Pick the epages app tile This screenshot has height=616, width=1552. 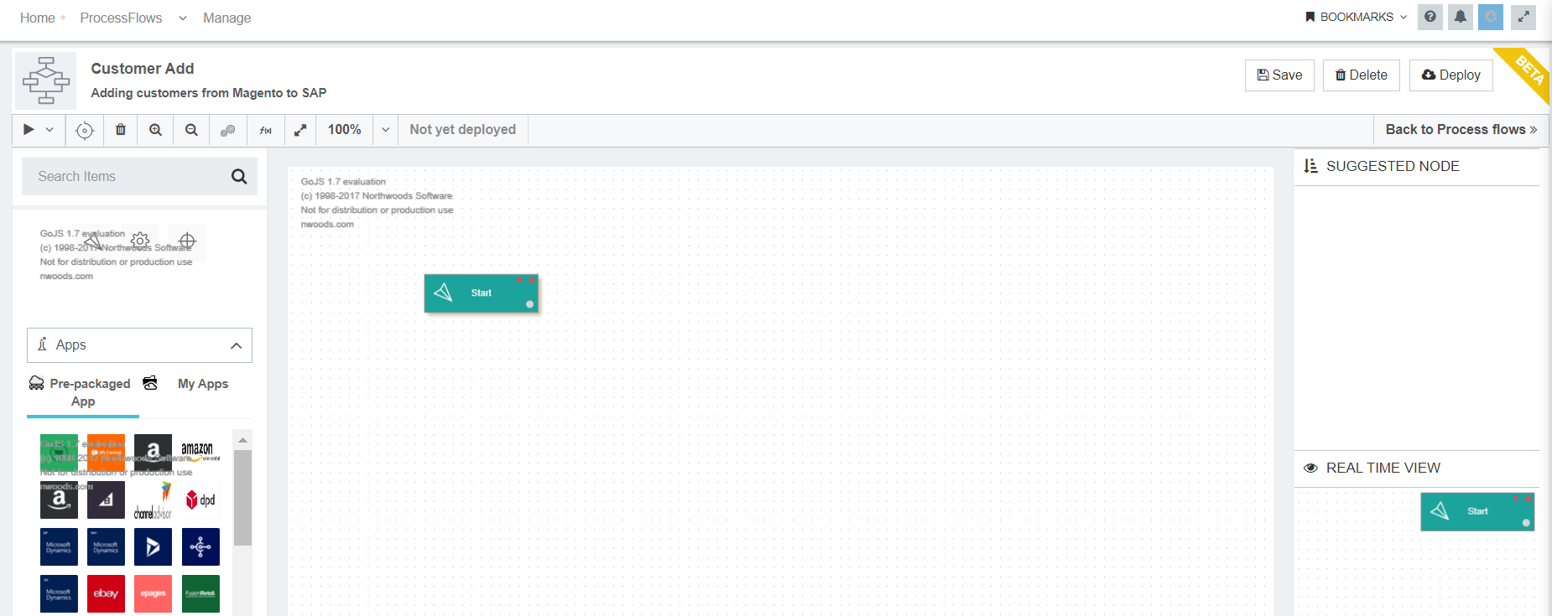pyautogui.click(x=153, y=594)
